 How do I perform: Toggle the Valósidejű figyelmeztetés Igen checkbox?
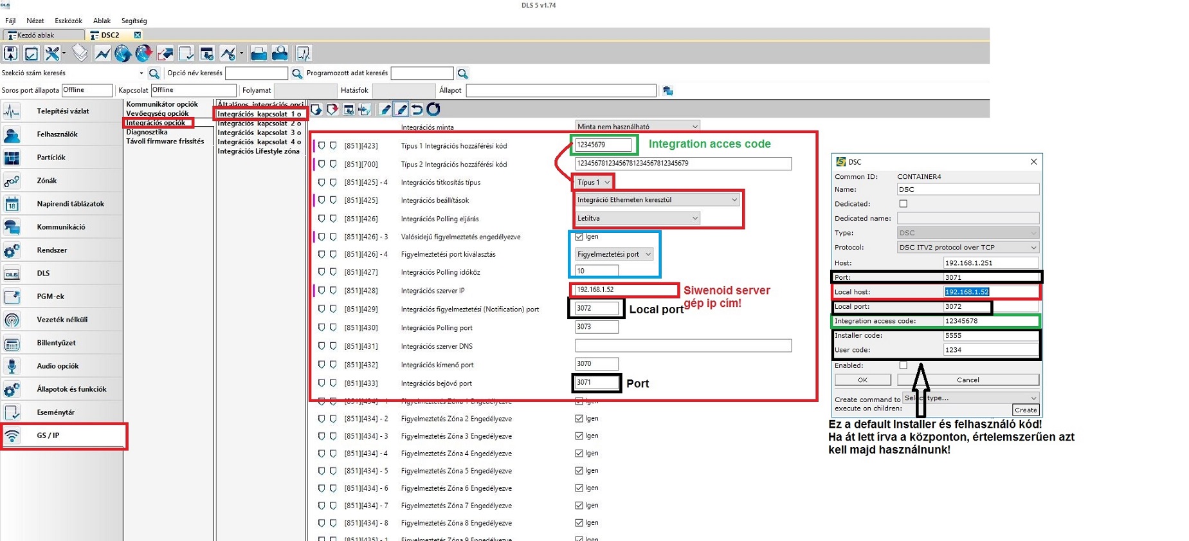point(579,237)
